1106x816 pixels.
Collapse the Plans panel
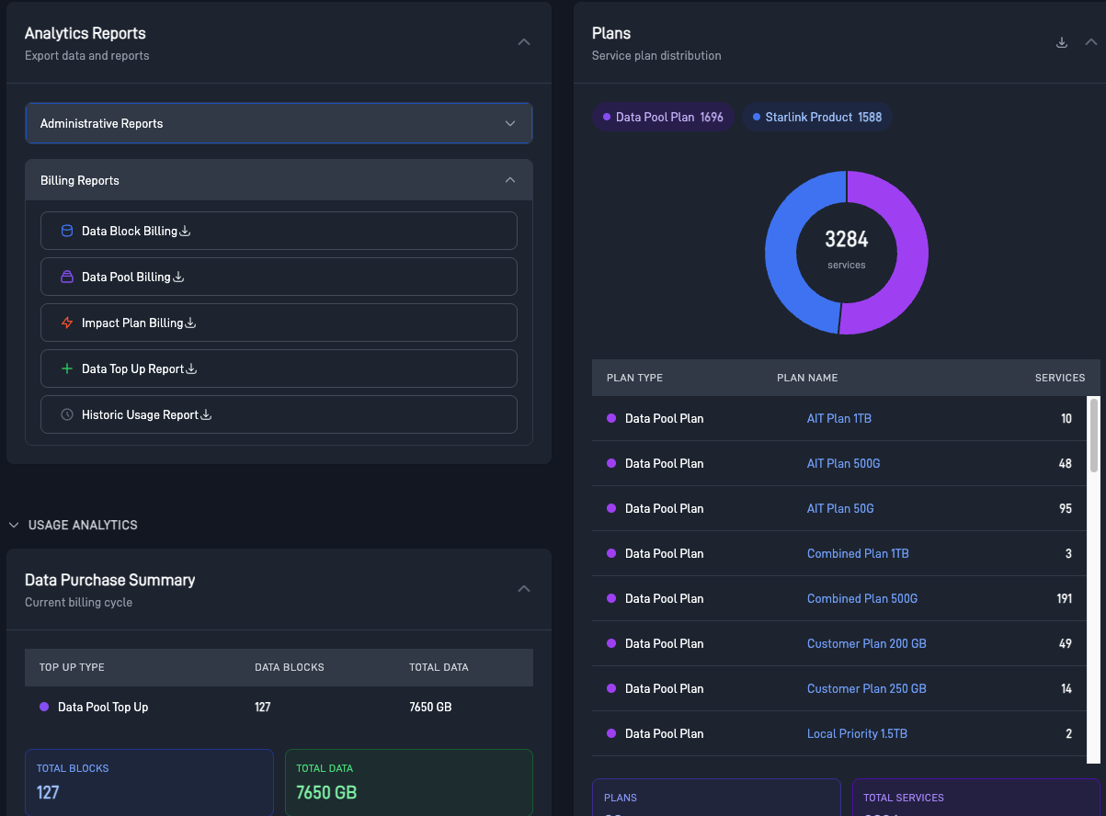click(1091, 42)
